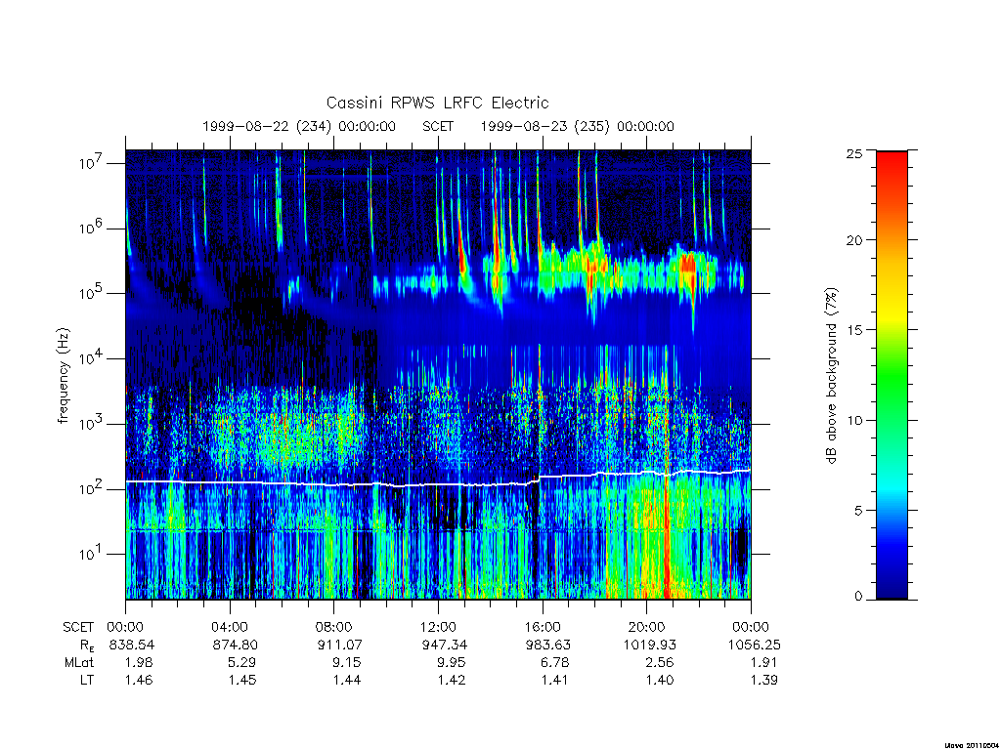Click the MLat value 5.29
This screenshot has width=1001, height=750.
[242, 663]
